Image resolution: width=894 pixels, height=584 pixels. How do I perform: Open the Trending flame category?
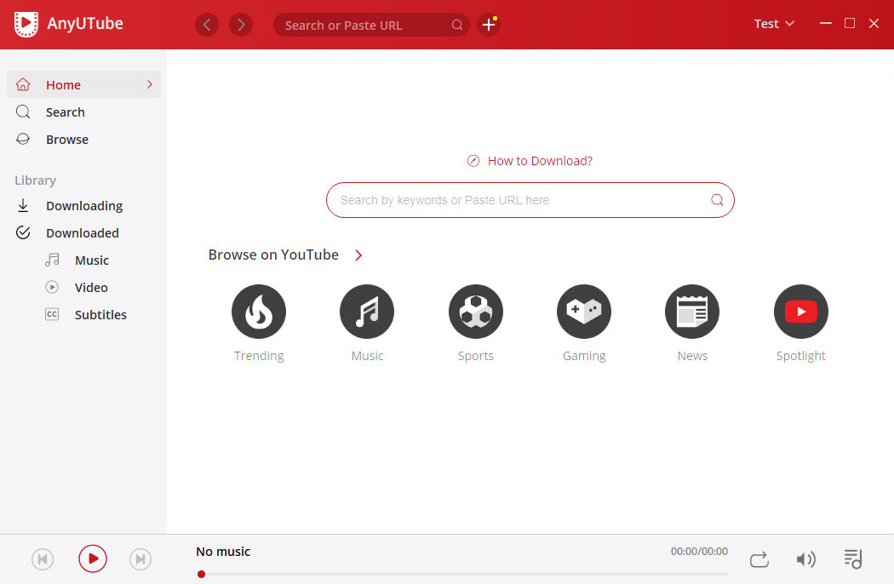(259, 312)
